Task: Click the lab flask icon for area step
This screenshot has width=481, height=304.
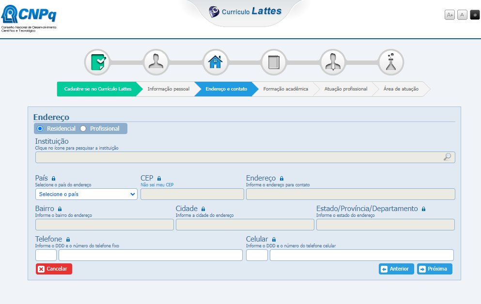Action: (x=391, y=62)
